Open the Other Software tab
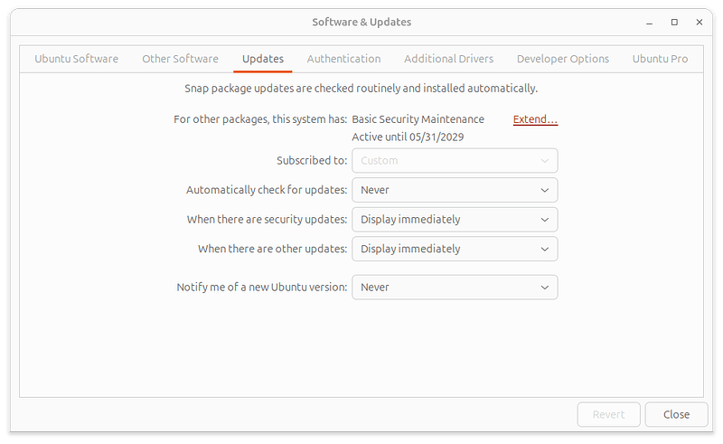Screen dimensions: 723x444 [x=180, y=59]
